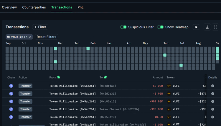The height and width of the screenshot is (126, 221).
Task: Open the PnL tab
Action: point(80,7)
